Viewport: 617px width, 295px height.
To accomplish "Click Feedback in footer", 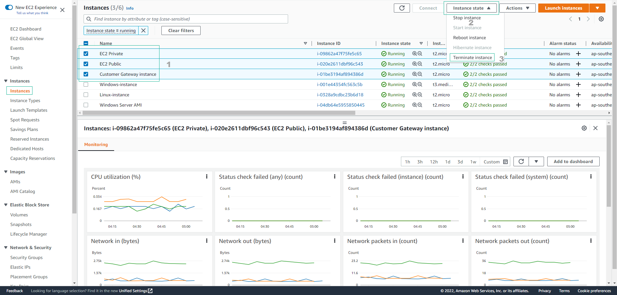I will coord(14,291).
